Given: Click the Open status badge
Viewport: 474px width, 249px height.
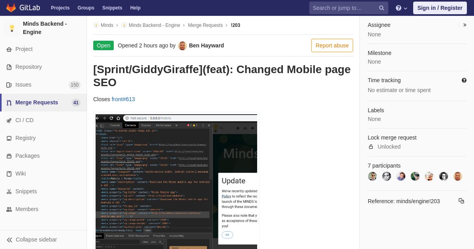Looking at the screenshot, I should click(103, 45).
